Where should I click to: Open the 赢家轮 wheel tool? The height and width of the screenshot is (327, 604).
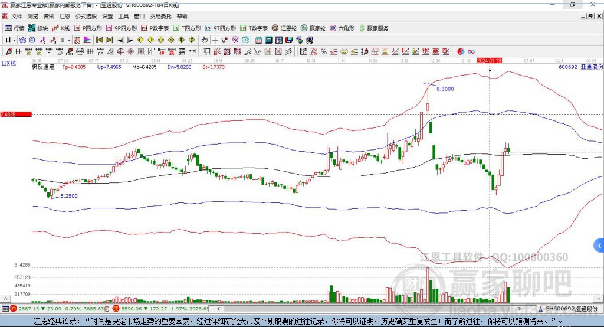click(x=313, y=28)
